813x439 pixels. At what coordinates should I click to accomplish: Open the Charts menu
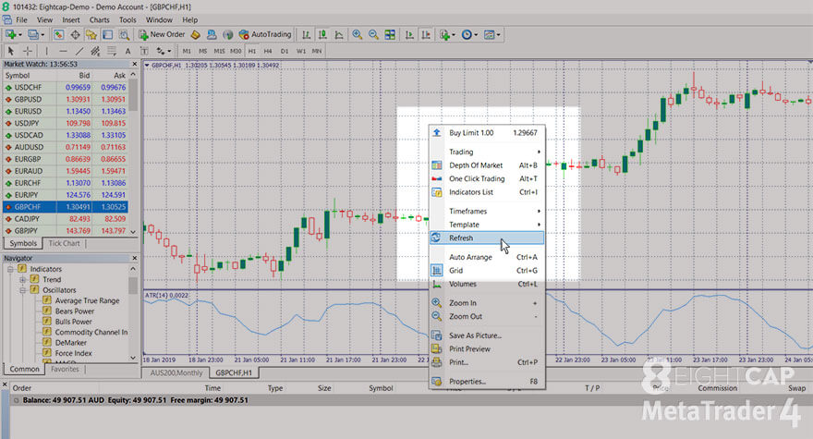(x=99, y=19)
